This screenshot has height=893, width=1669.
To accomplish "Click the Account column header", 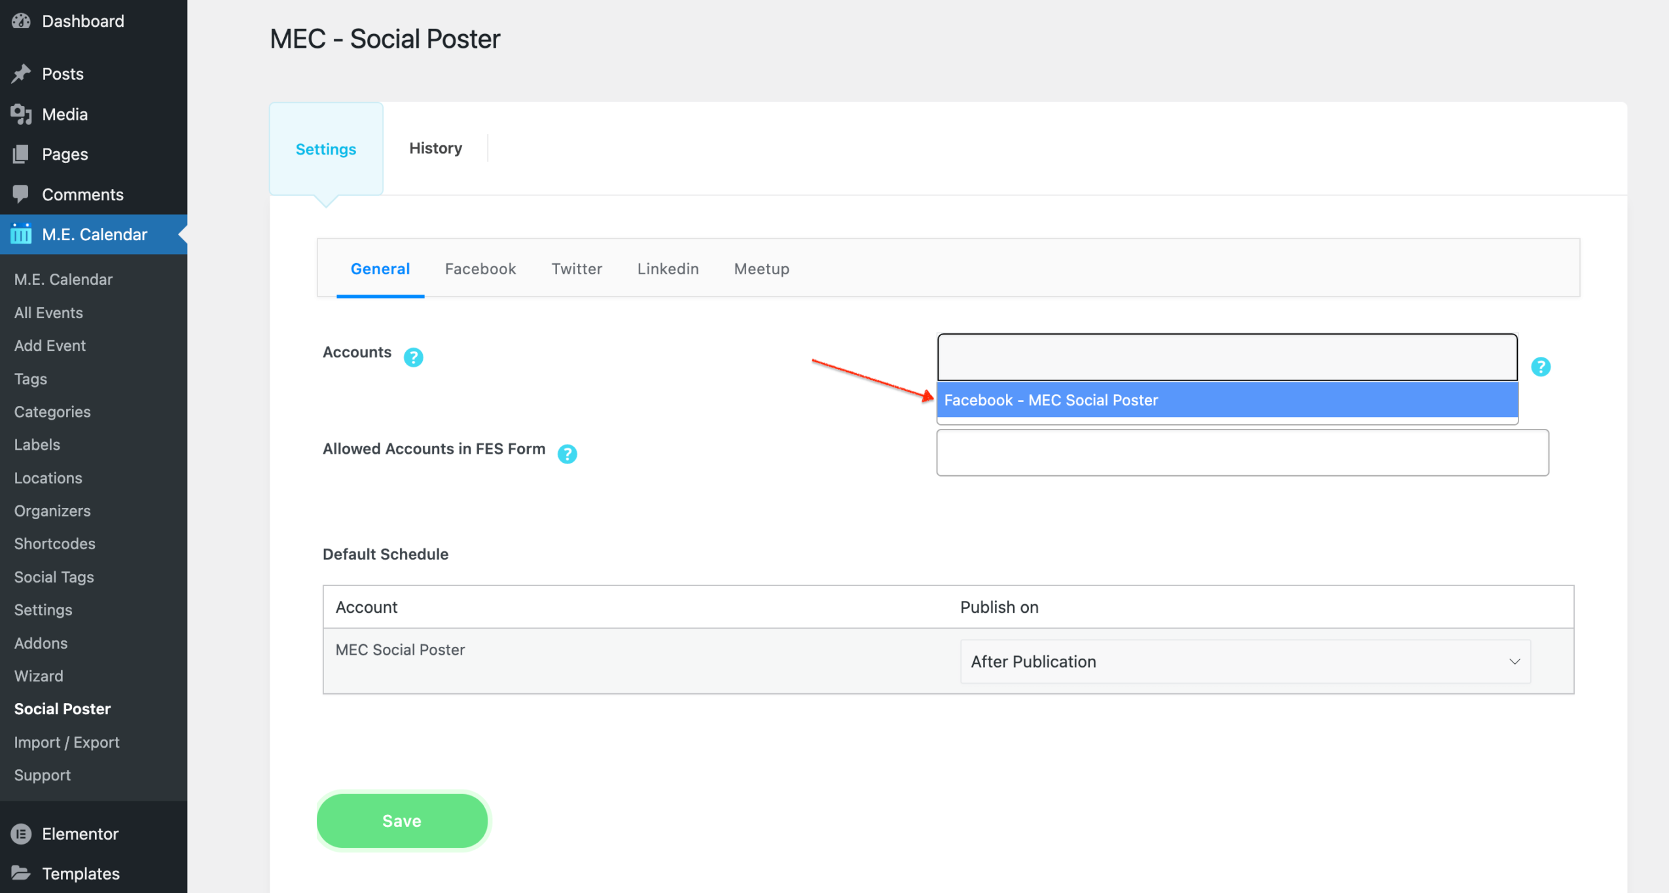I will tap(367, 606).
